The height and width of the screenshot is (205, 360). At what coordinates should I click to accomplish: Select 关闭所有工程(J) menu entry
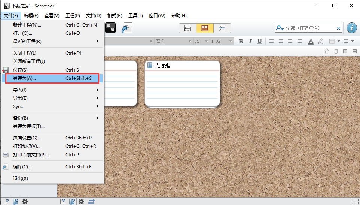coord(52,61)
